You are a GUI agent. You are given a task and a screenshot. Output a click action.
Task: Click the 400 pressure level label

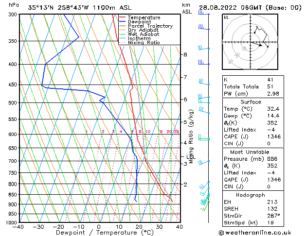[x=14, y=64]
